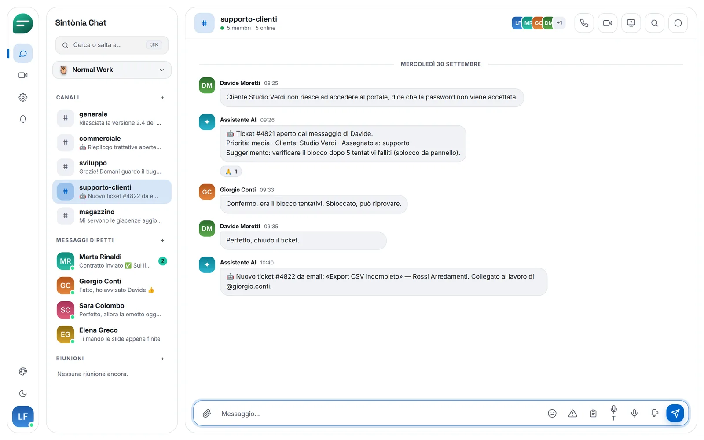This screenshot has height=440, width=704.
Task: Click the clipboard icon in the composer
Action: (593, 414)
